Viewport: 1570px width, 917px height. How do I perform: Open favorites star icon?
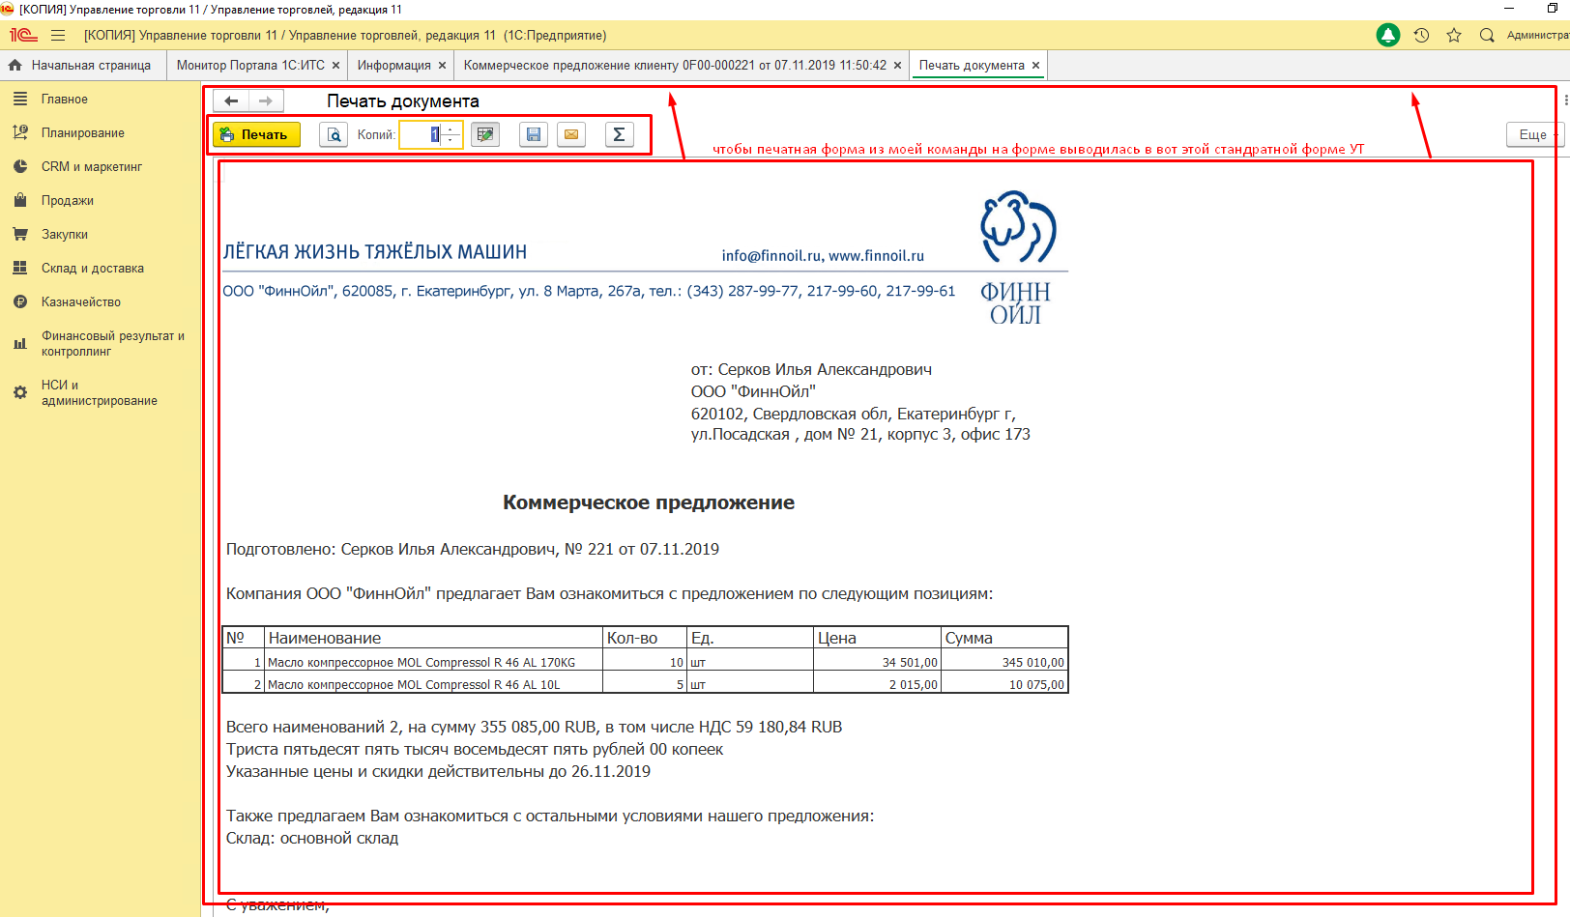click(x=1454, y=36)
